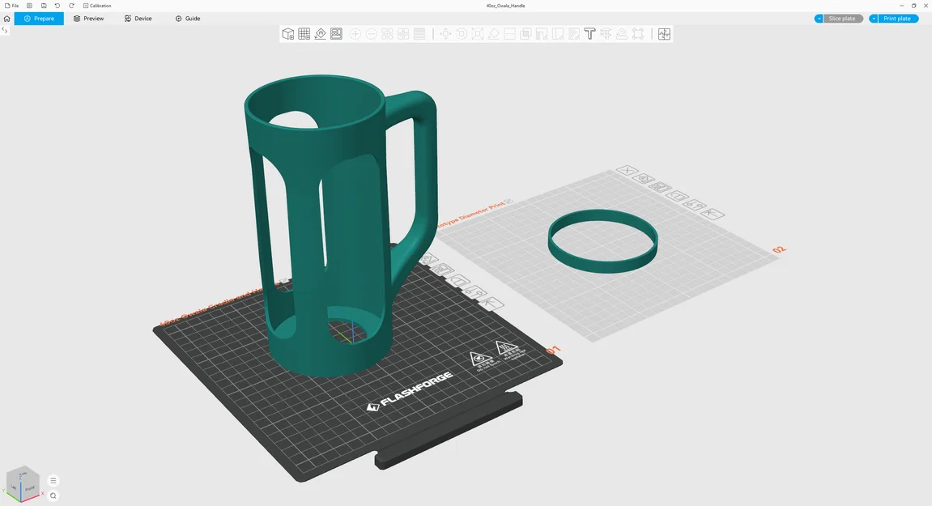Image resolution: width=932 pixels, height=506 pixels.
Task: Switch to the Device tab
Action: click(138, 19)
